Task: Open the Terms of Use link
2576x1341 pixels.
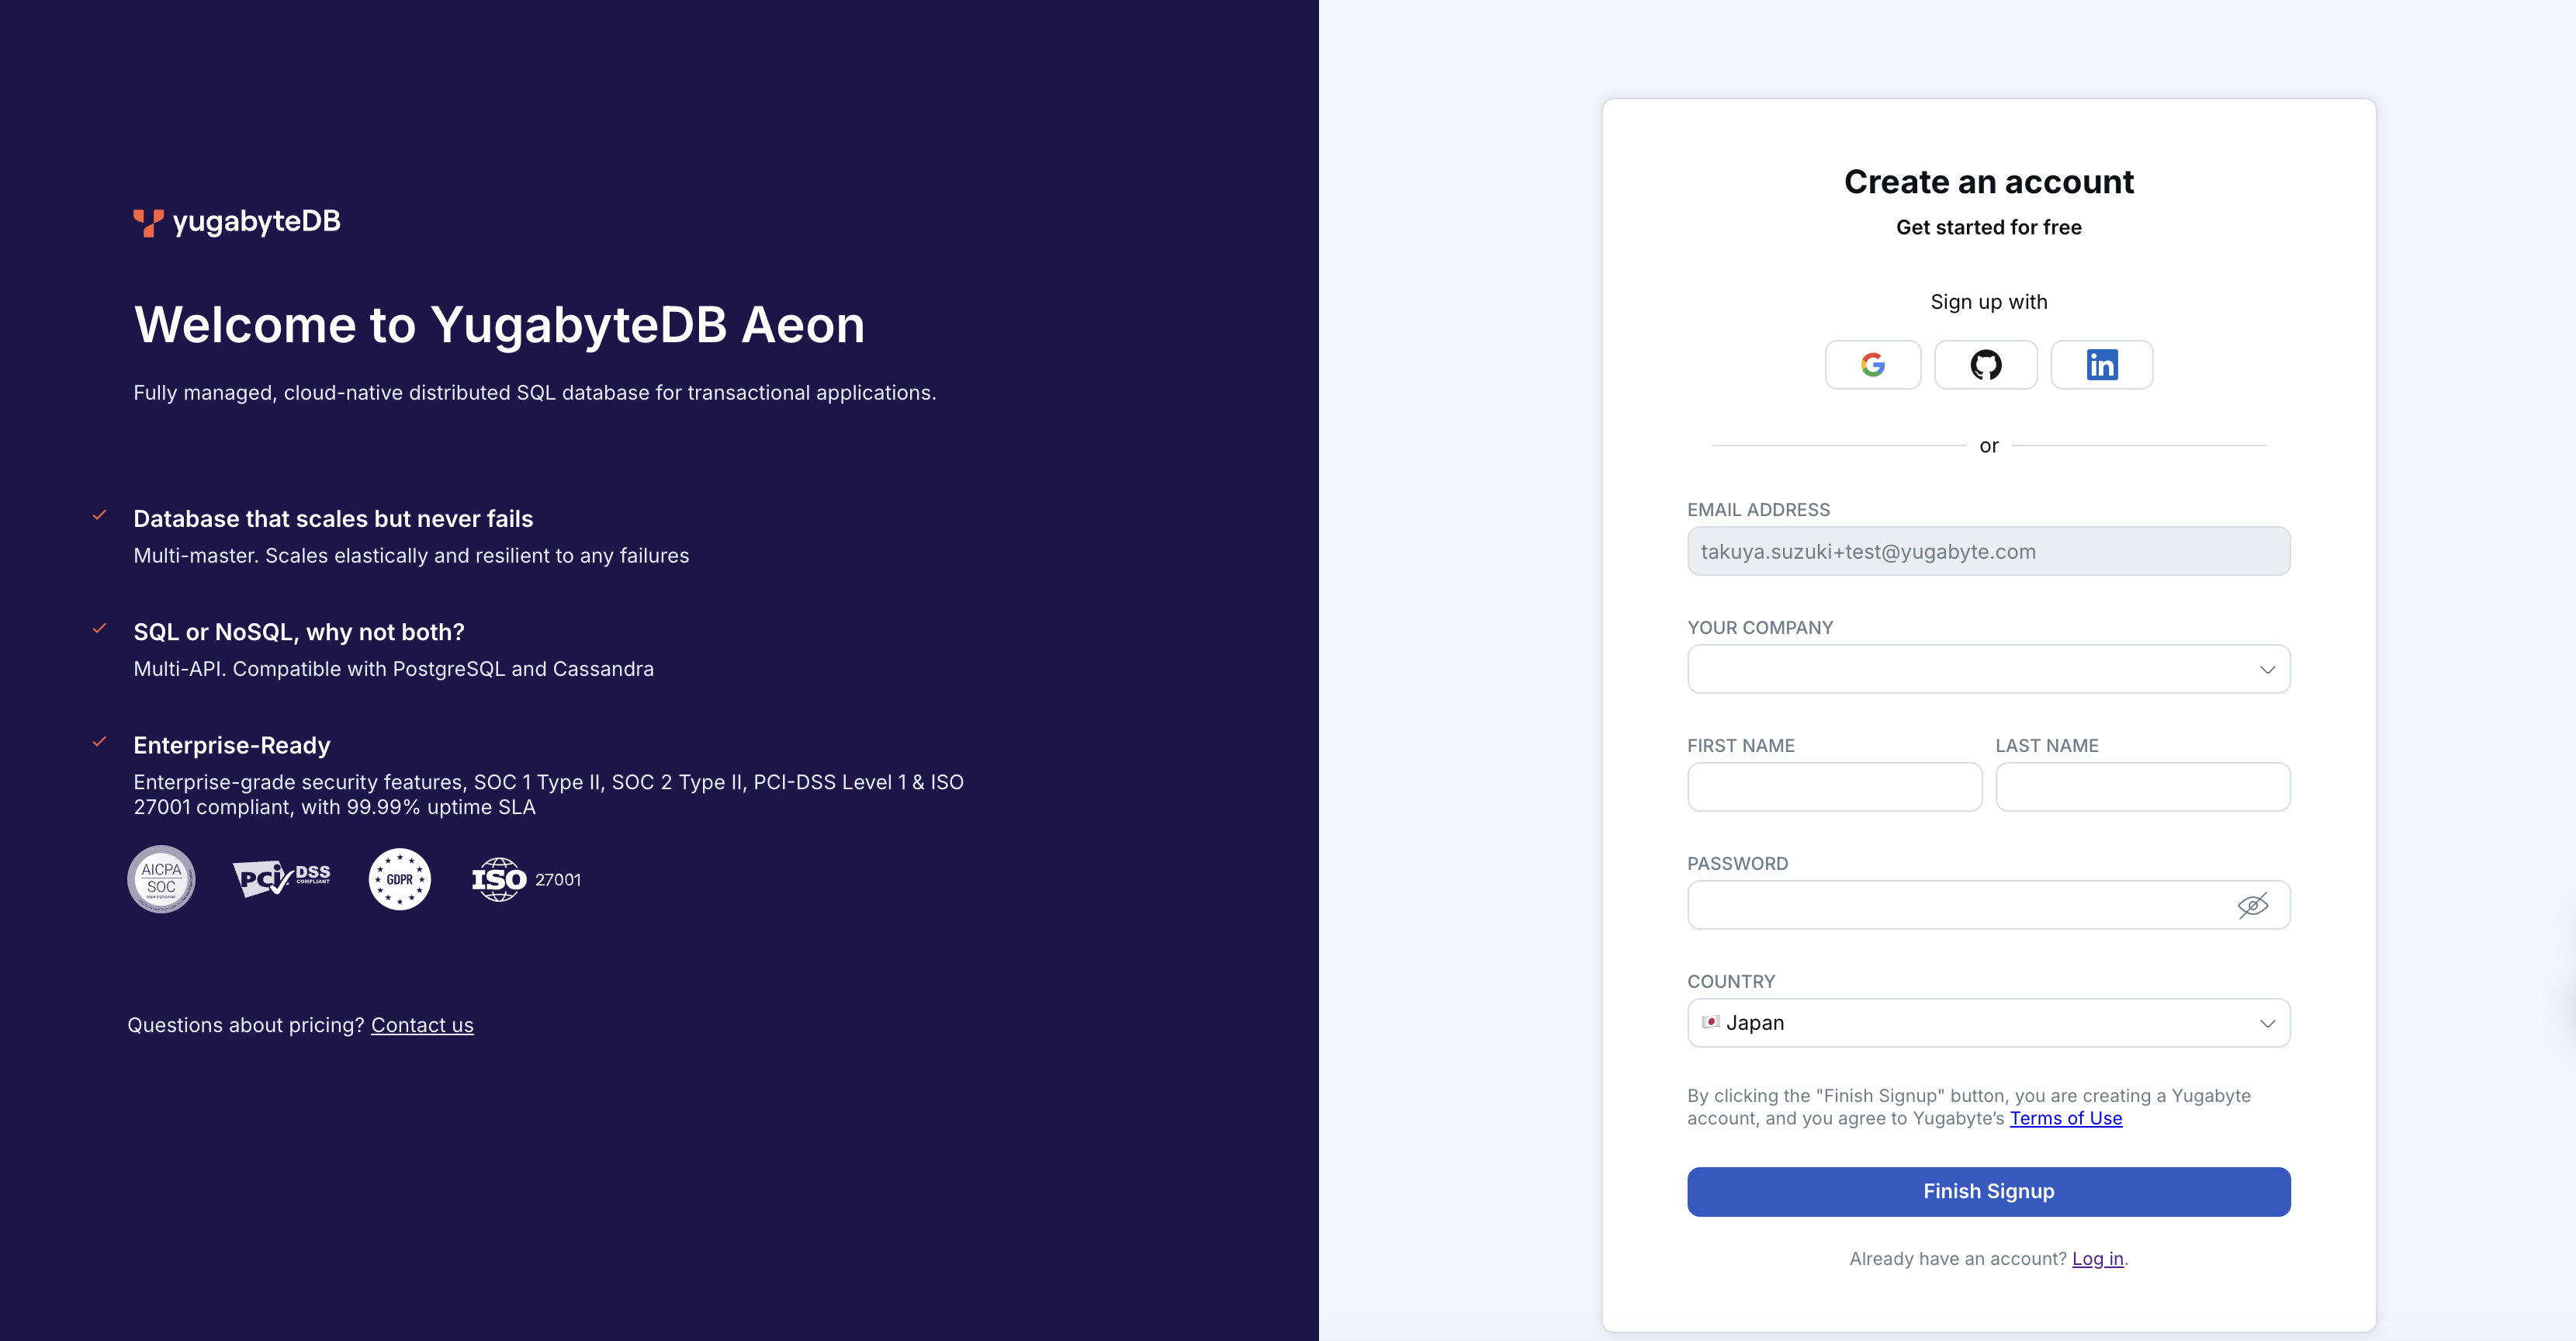Action: [2065, 1118]
